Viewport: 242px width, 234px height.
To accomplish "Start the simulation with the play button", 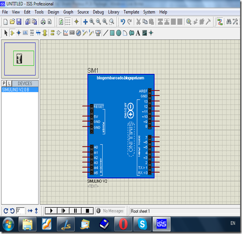I will coord(51,211).
